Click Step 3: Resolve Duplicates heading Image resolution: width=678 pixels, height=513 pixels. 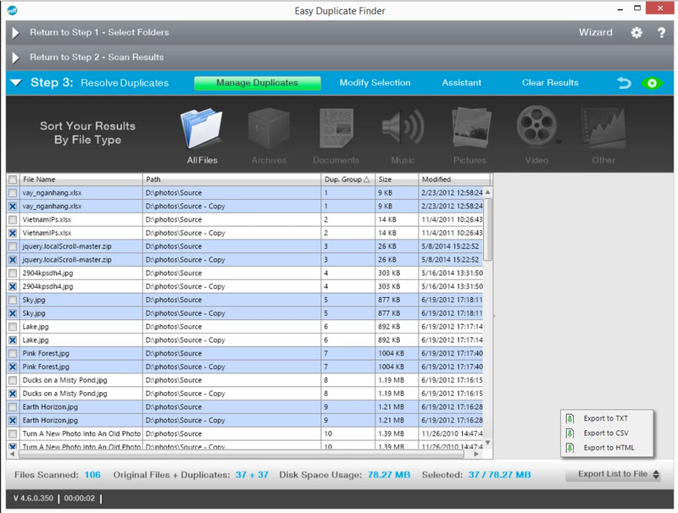pyautogui.click(x=99, y=82)
